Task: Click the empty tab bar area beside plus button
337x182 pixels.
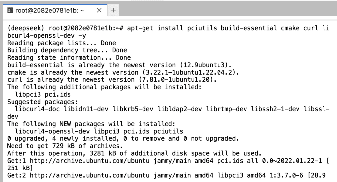Action: pyautogui.click(x=228, y=10)
